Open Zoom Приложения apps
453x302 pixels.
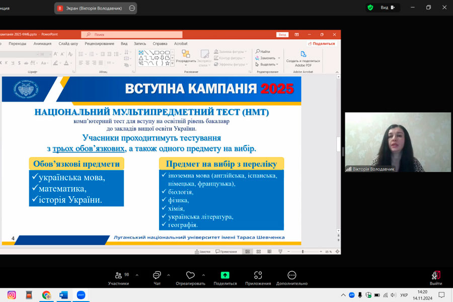pyautogui.click(x=258, y=275)
